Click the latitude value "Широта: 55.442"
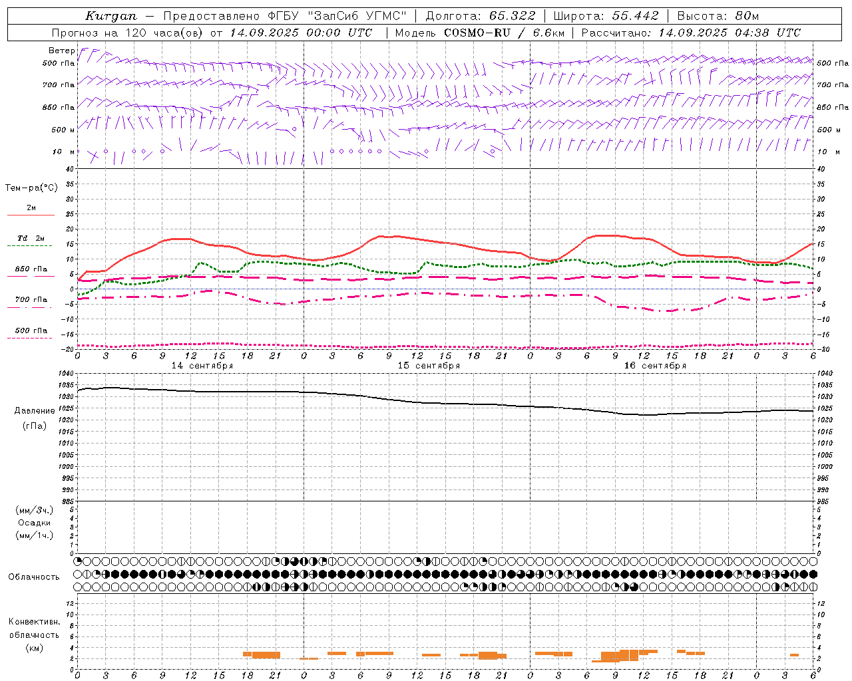Screen dimensions: 852x681 [x=606, y=16]
